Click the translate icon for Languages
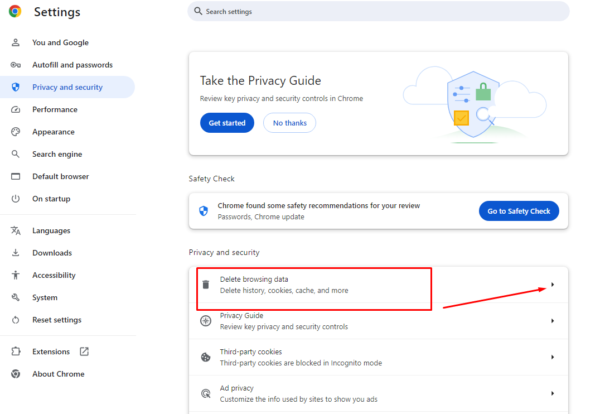Screen dimensions: 605x414 tap(16, 230)
